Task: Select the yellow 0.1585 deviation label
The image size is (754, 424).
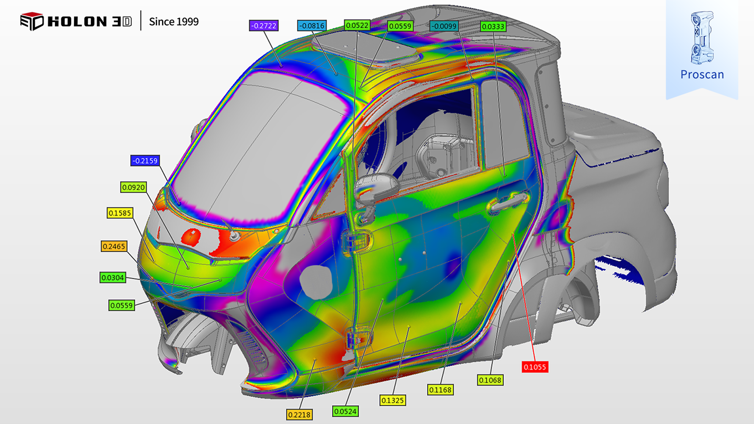Action: [x=120, y=213]
